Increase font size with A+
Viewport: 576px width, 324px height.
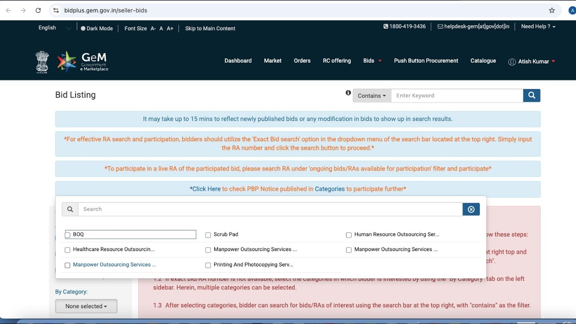click(x=170, y=28)
